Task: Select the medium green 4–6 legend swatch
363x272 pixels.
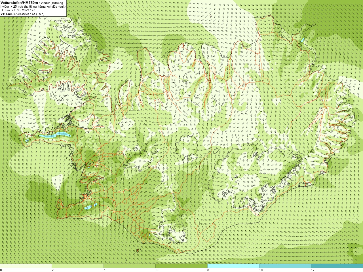Action: pyautogui.click(x=130, y=266)
